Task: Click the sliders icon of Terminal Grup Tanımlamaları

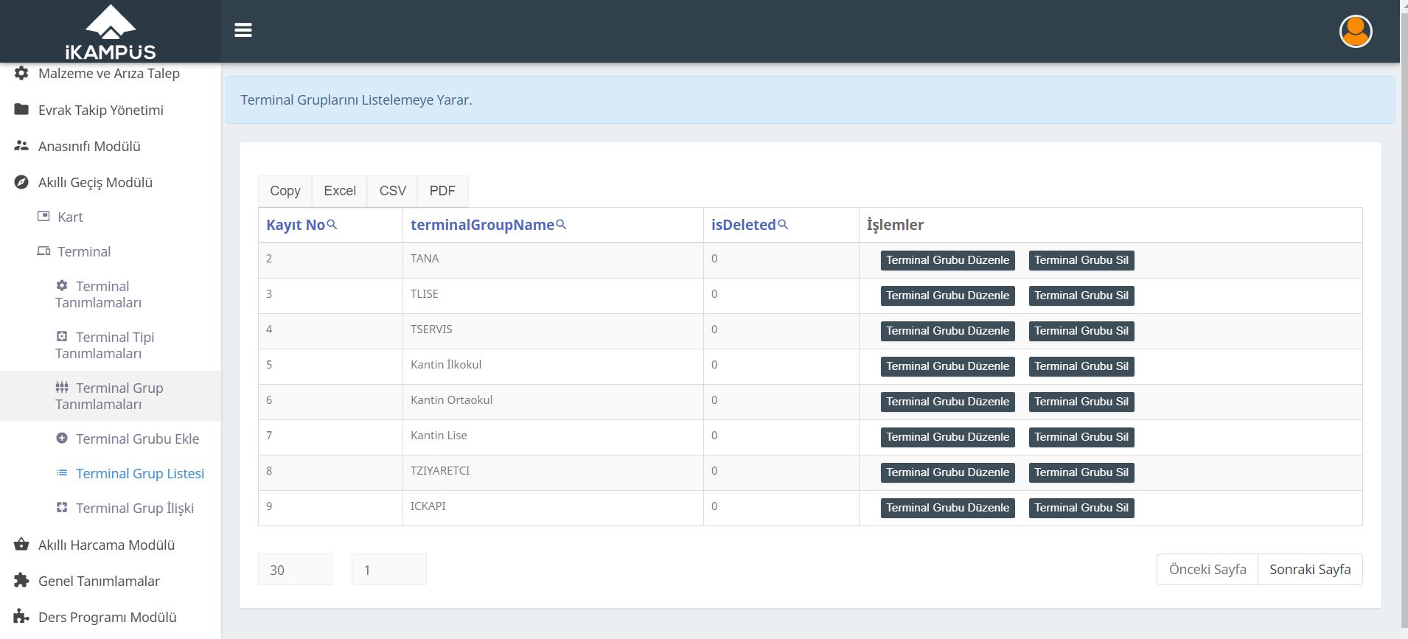Action: click(x=62, y=387)
